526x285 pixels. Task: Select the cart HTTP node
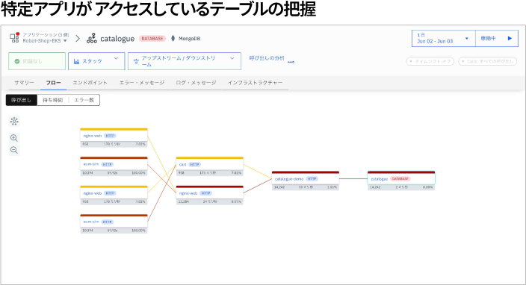click(210, 166)
